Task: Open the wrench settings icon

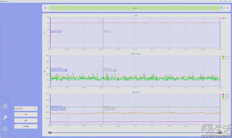Action: pyautogui.click(x=5, y=117)
